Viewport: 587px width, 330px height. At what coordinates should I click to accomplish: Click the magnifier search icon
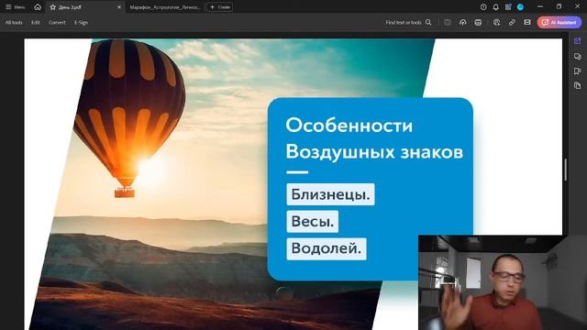[428, 22]
